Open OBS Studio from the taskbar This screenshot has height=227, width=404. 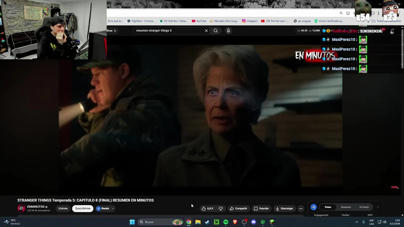[244, 222]
